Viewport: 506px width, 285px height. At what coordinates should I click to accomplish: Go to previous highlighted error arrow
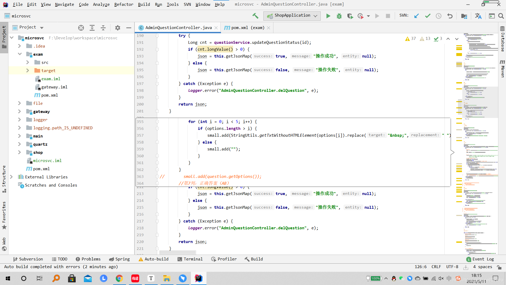[x=448, y=39]
